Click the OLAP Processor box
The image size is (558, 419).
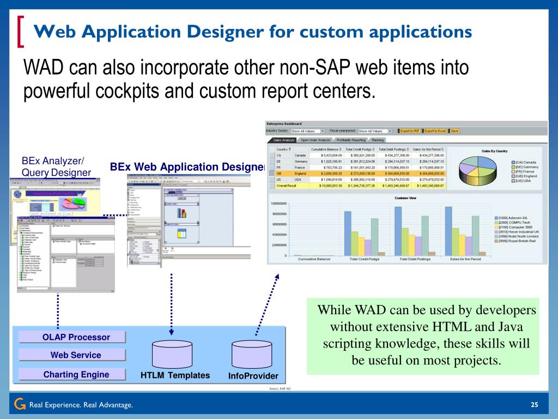point(72,337)
